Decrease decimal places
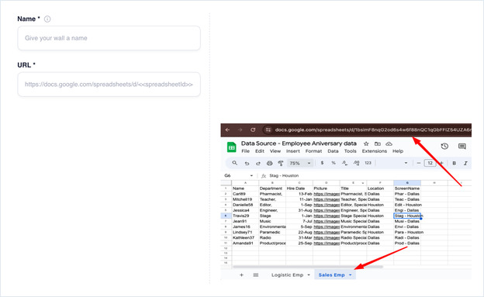 pos(344,163)
